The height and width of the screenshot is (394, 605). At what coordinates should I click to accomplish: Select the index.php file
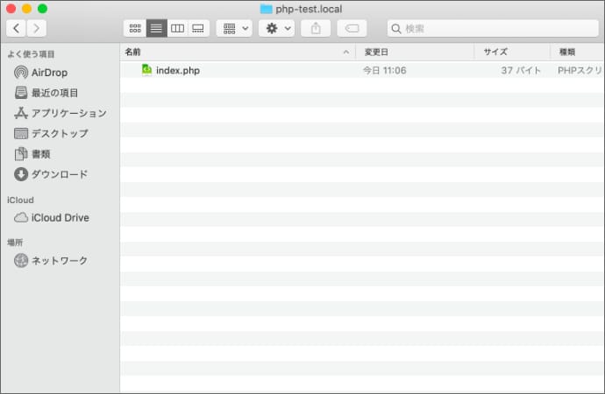pos(177,70)
